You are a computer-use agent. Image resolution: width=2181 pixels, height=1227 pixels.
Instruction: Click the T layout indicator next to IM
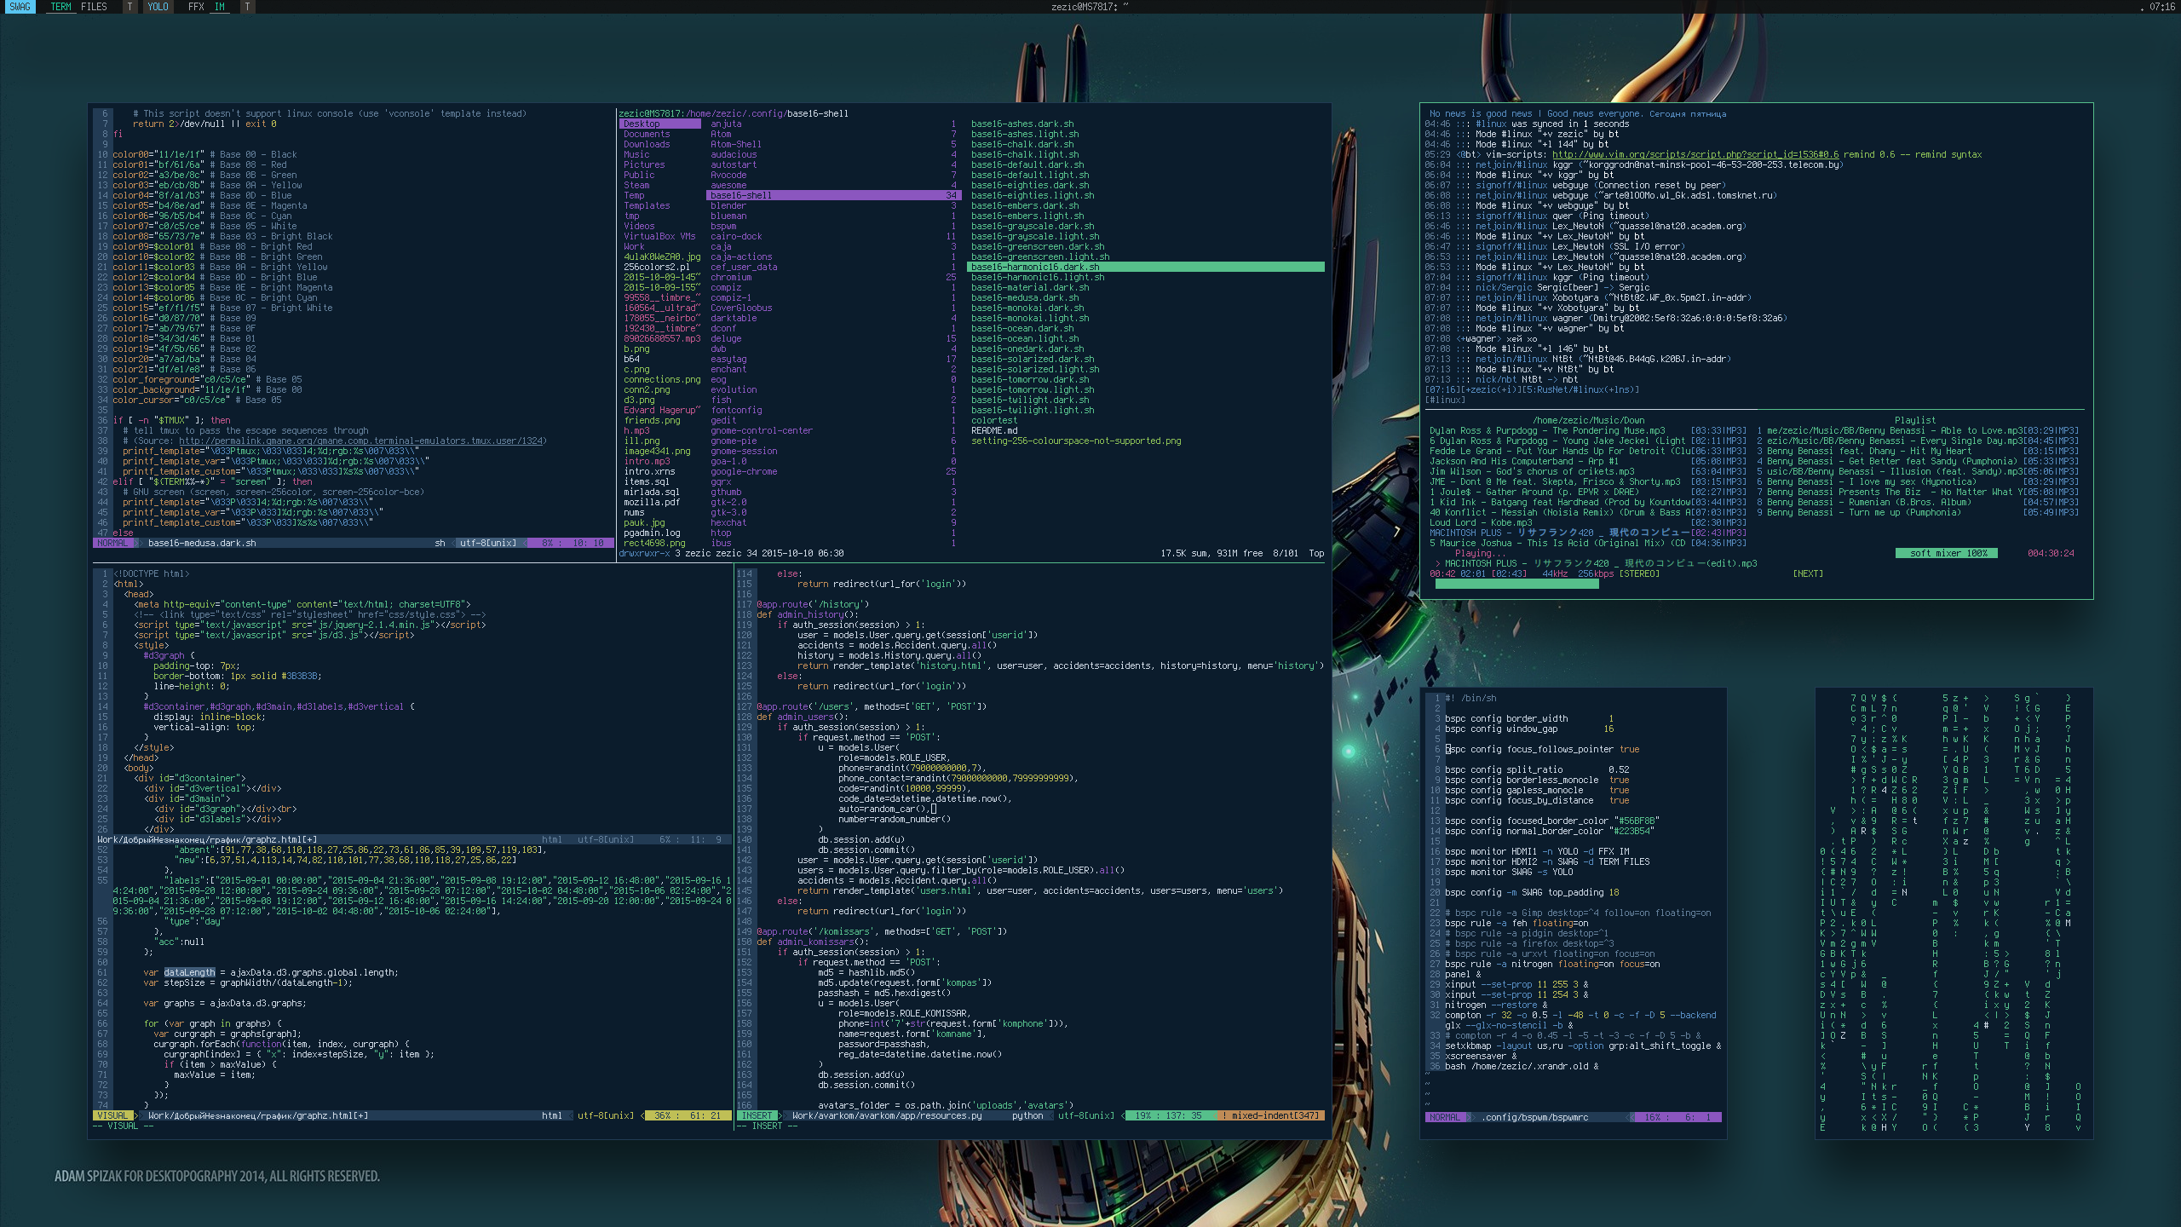pyautogui.click(x=247, y=7)
